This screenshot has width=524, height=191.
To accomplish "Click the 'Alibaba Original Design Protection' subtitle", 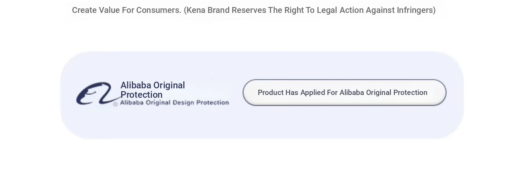I will coord(174,102).
